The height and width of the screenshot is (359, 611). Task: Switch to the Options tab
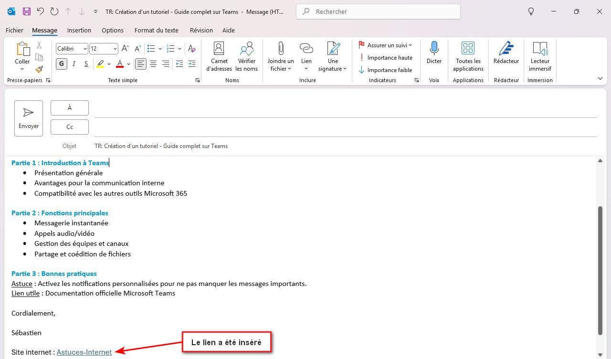[x=113, y=30]
